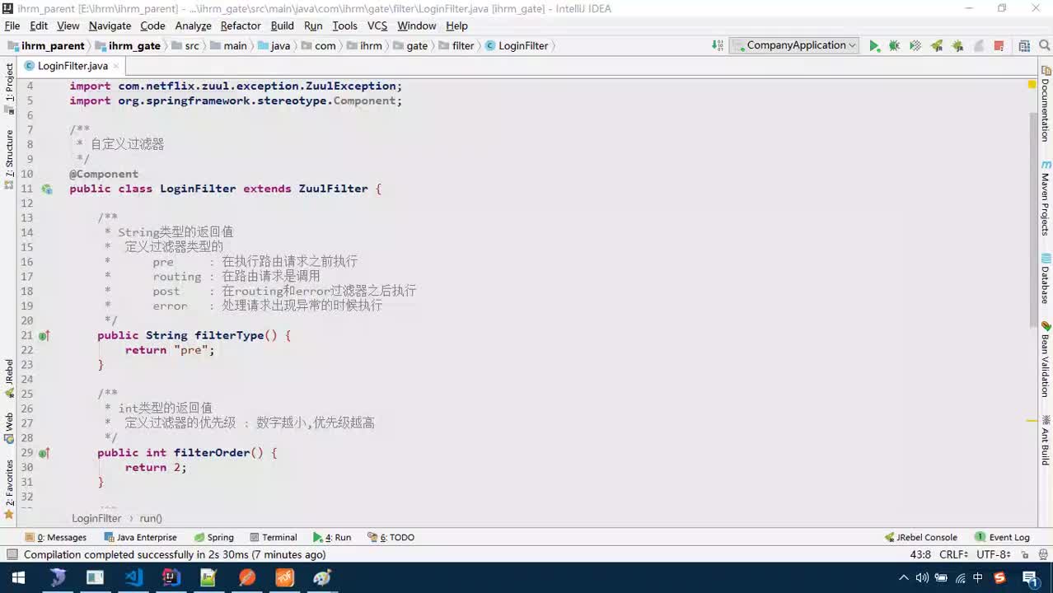This screenshot has width=1053, height=593.
Task: Open the notification center in taskbar
Action: click(x=1029, y=577)
